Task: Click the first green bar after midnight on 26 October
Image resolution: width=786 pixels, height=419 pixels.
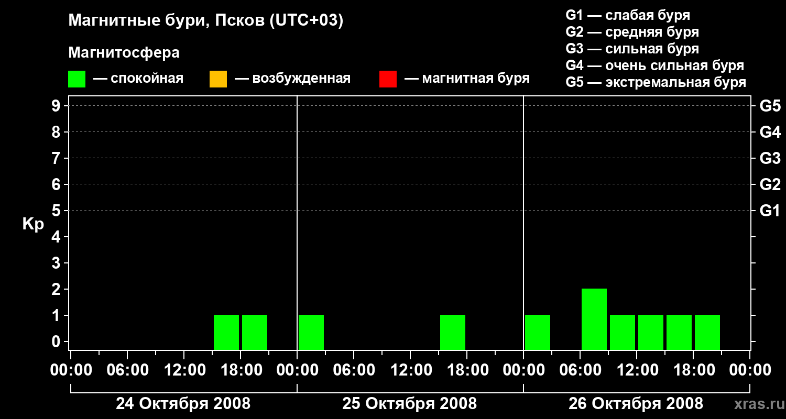Action: click(538, 332)
